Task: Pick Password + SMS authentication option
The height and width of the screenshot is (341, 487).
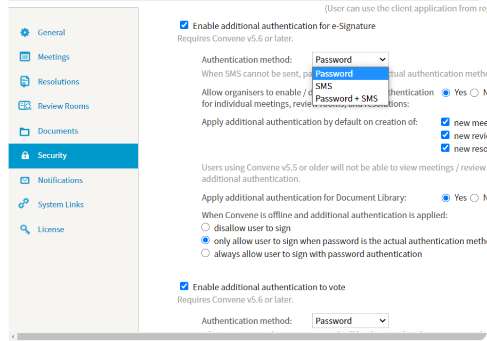Action: 346,98
